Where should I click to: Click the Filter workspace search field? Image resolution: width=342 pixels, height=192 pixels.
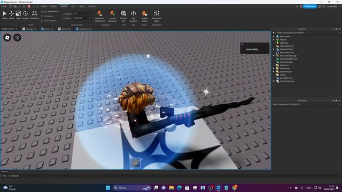click(307, 33)
